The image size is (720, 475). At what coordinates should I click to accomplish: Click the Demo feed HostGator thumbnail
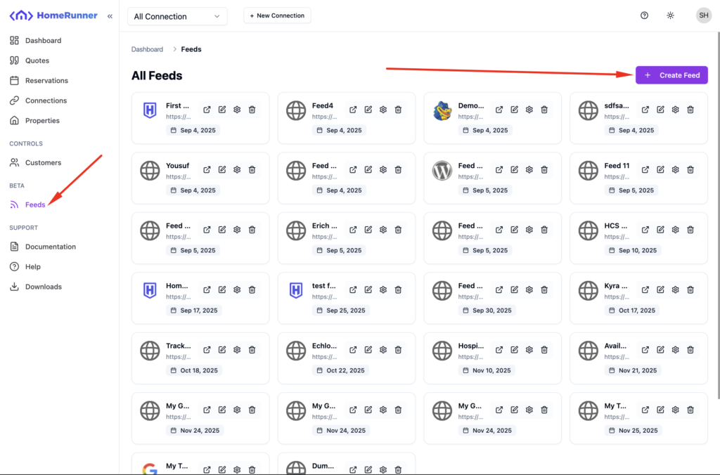coord(442,110)
